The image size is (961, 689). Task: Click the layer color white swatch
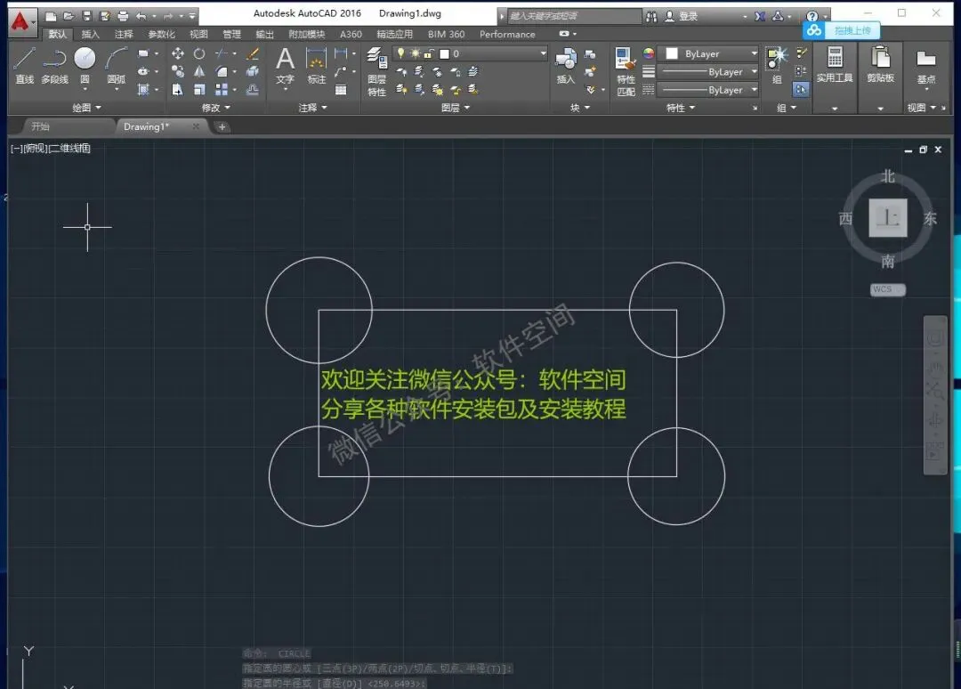pos(444,54)
